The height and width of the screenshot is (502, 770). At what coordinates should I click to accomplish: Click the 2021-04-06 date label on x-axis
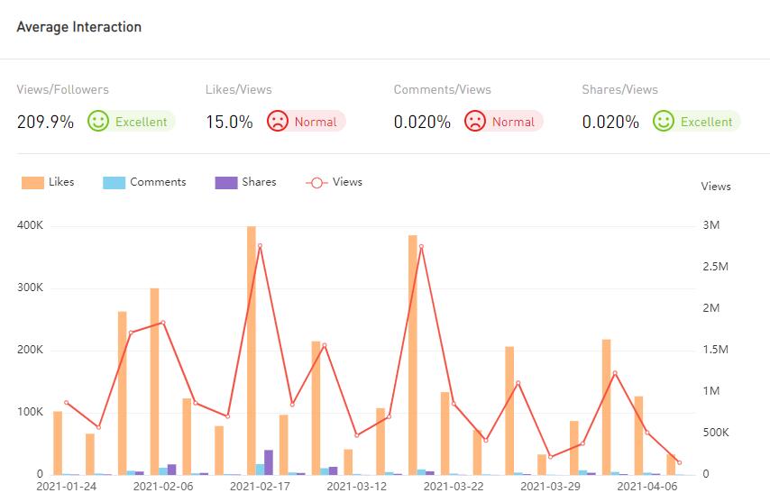coord(646,487)
